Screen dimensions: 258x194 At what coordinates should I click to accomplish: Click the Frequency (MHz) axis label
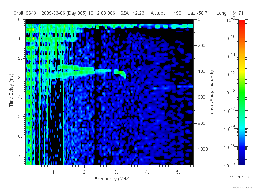[112, 179]
